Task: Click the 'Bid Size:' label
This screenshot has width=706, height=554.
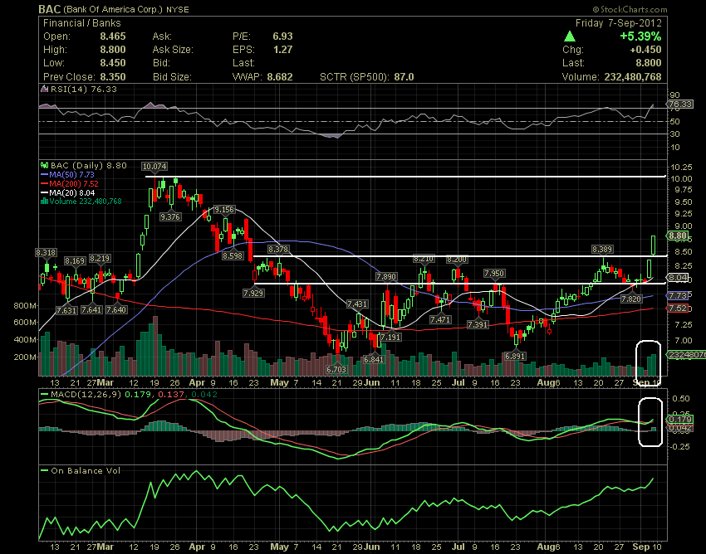Action: point(172,77)
